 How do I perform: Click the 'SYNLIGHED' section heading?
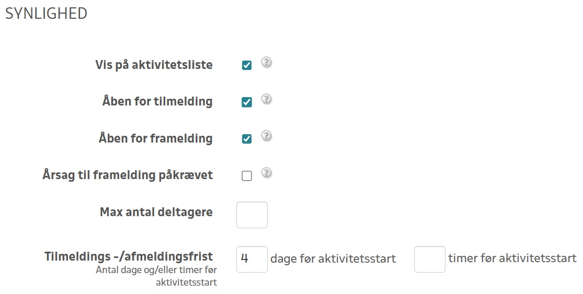(46, 14)
